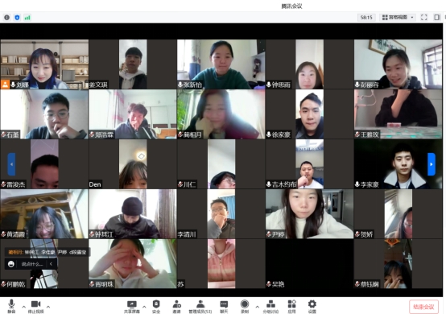Open the 宫格视图 view layout dropdown
The image size is (446, 314).
click(x=398, y=18)
